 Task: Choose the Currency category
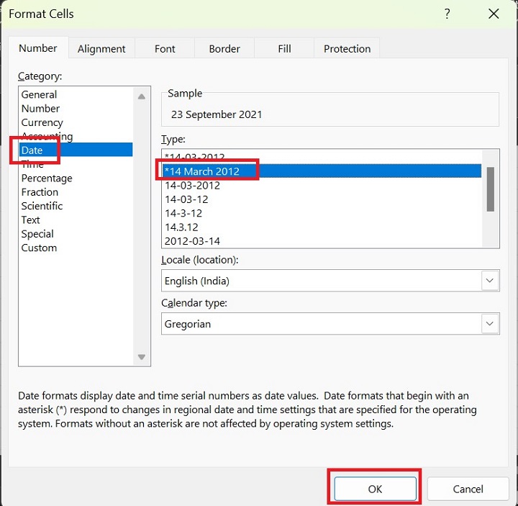pyautogui.click(x=42, y=122)
